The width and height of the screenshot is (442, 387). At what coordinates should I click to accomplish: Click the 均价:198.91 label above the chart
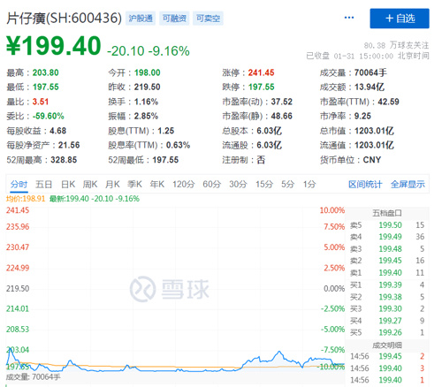point(26,199)
